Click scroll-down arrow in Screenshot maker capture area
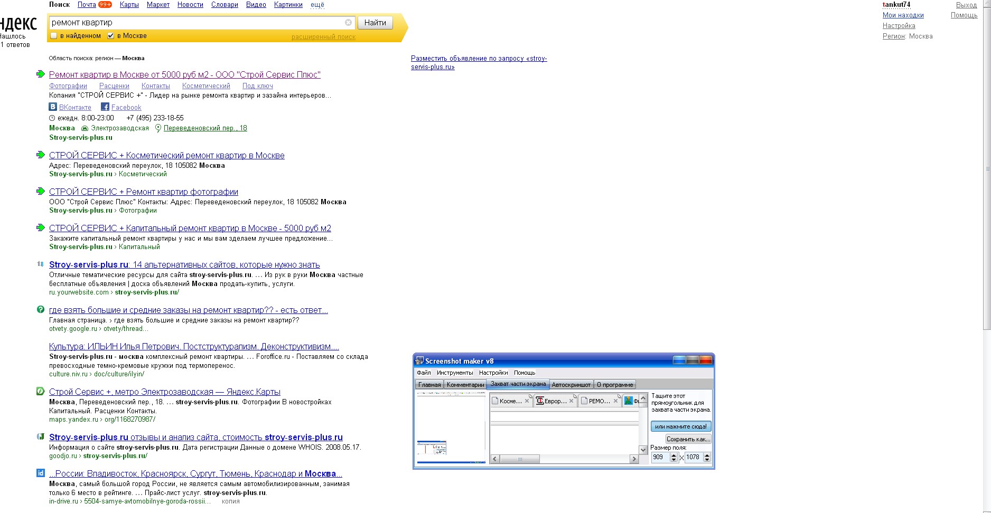 [643, 450]
